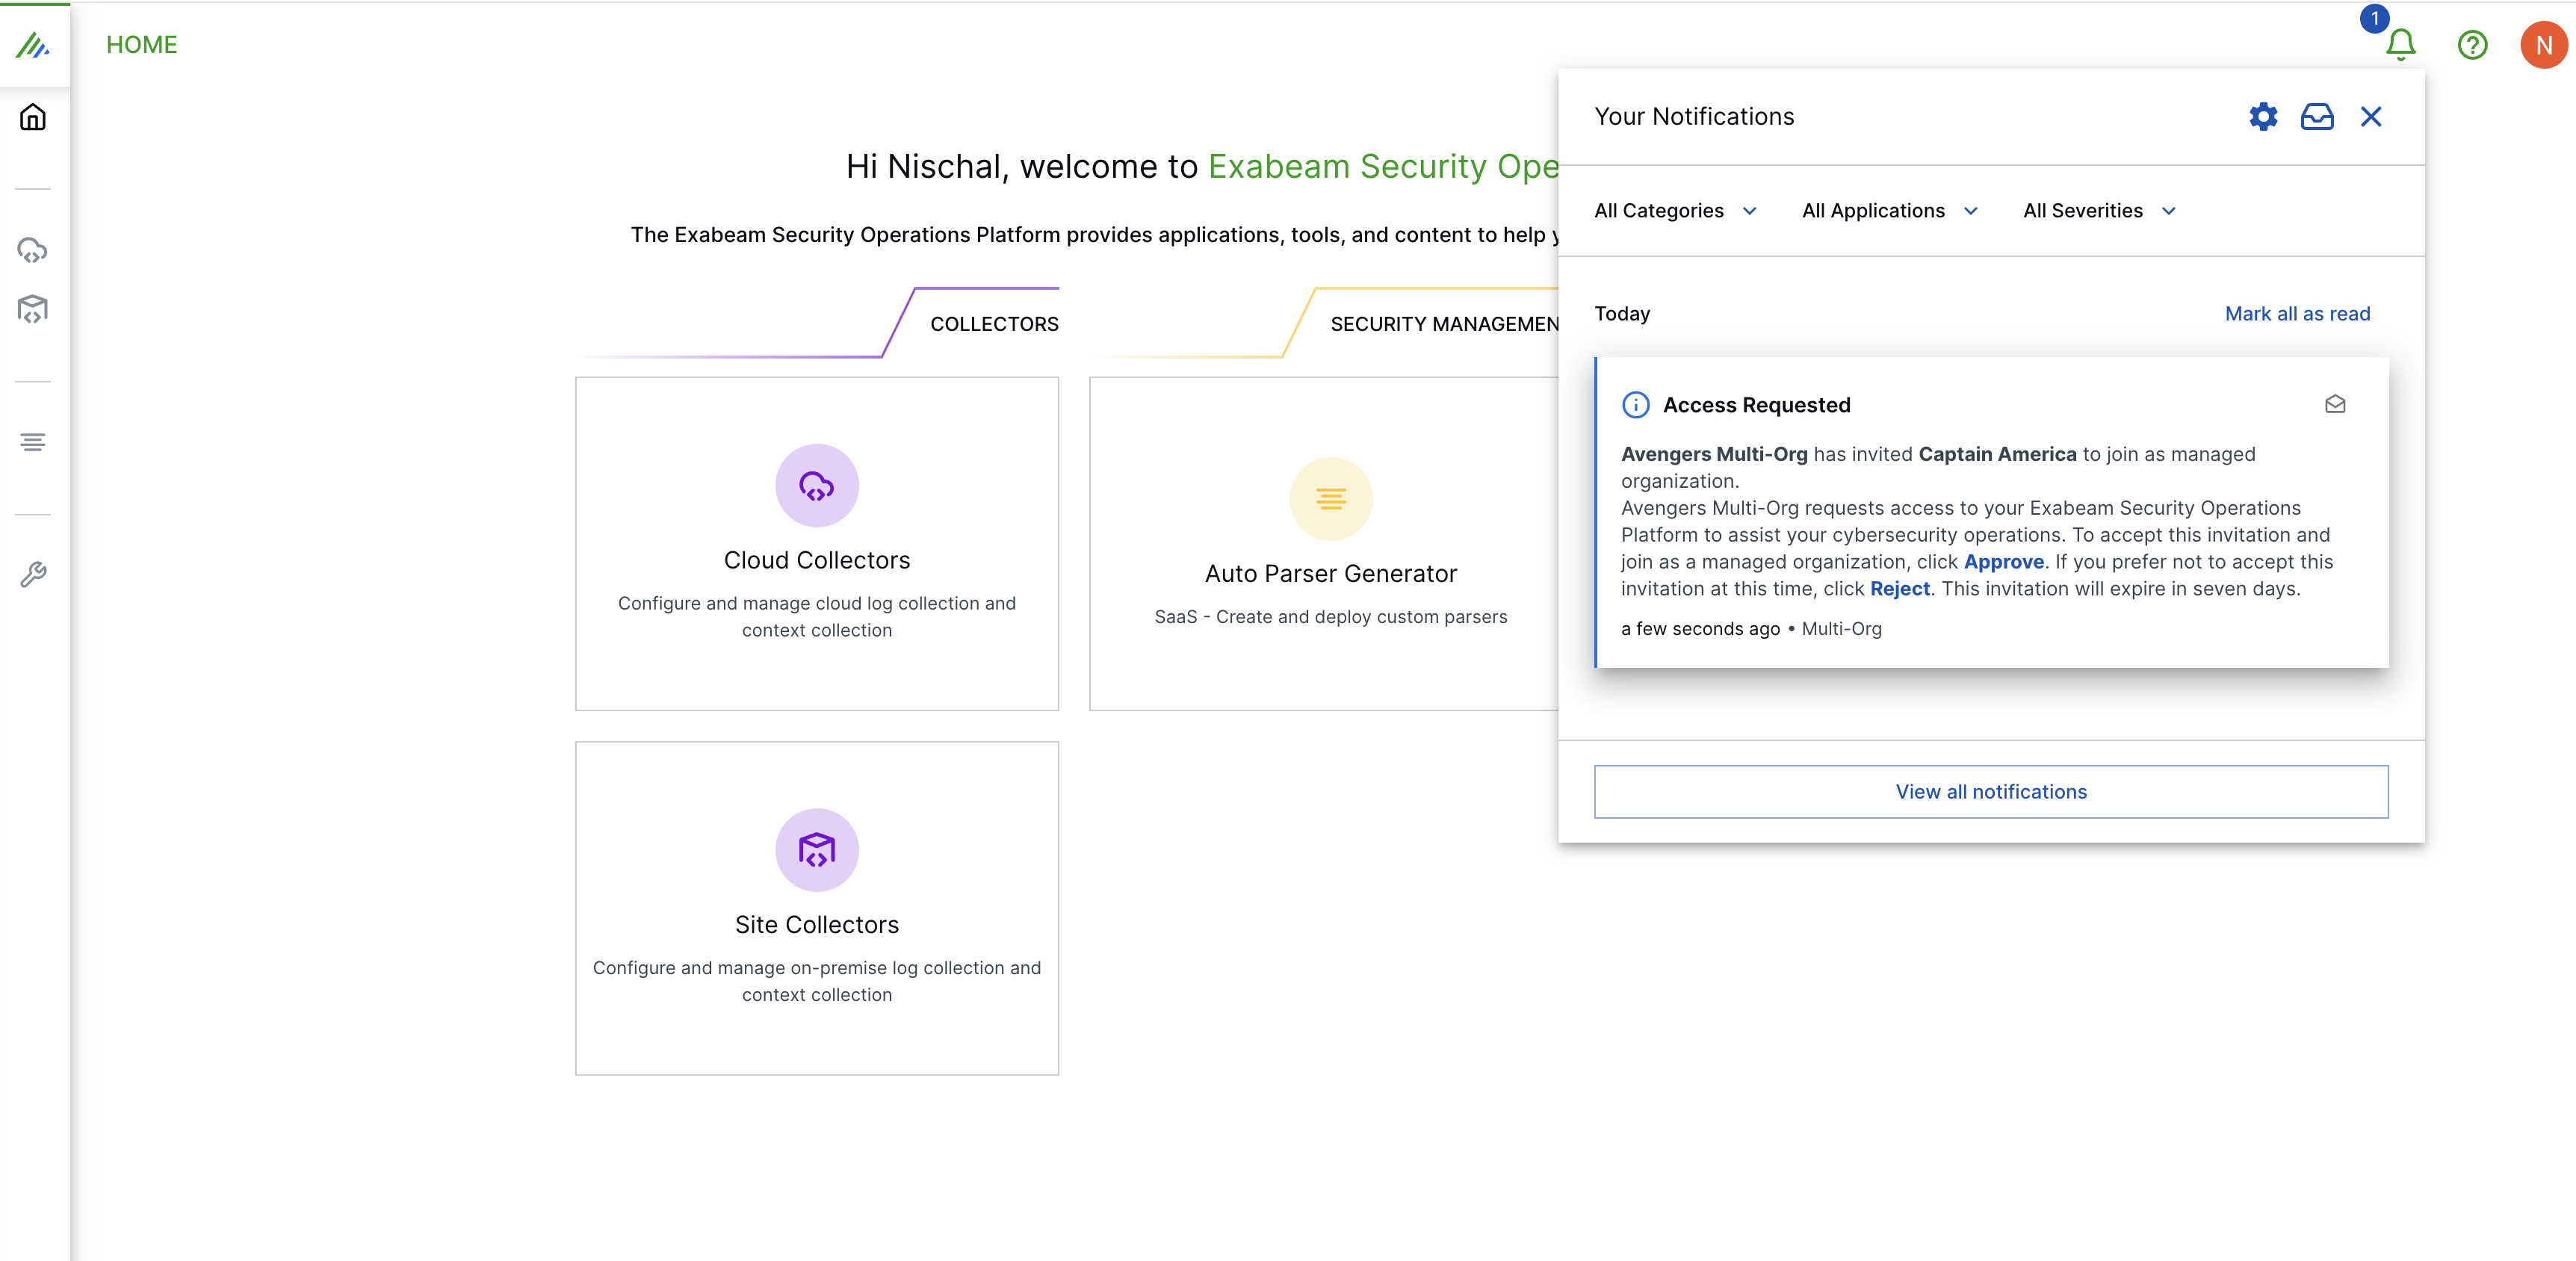
Task: Open the help question mark icon
Action: (x=2472, y=45)
